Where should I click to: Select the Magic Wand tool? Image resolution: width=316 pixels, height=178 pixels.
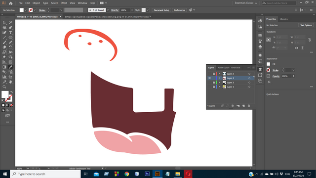pyautogui.click(x=10, y=23)
